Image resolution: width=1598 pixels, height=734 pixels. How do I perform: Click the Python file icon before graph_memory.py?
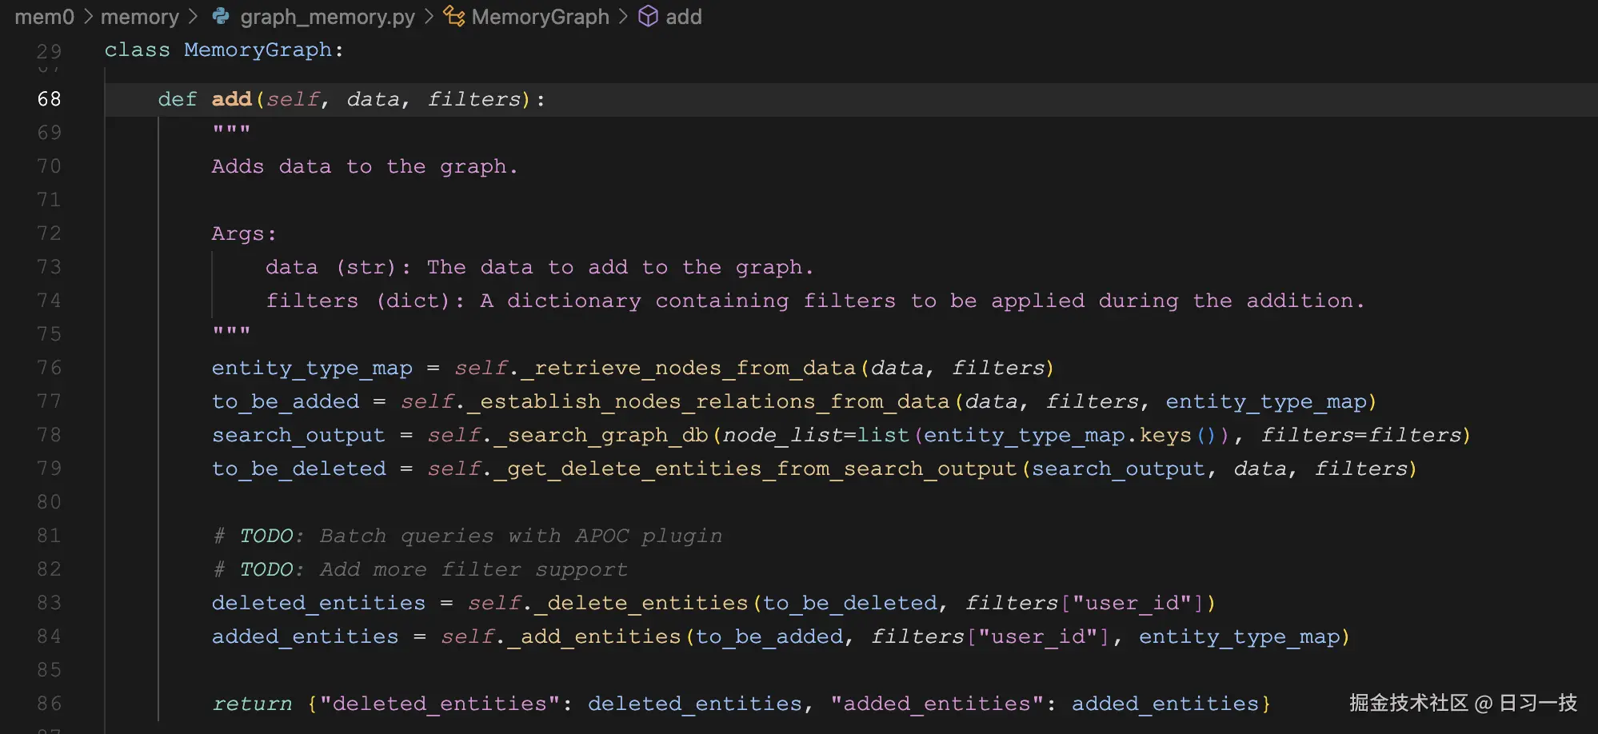click(220, 16)
